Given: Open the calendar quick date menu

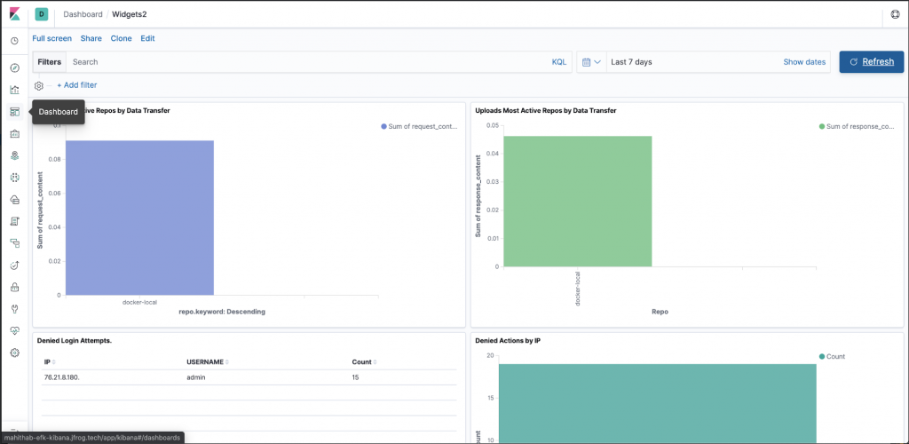Looking at the screenshot, I should pos(591,62).
